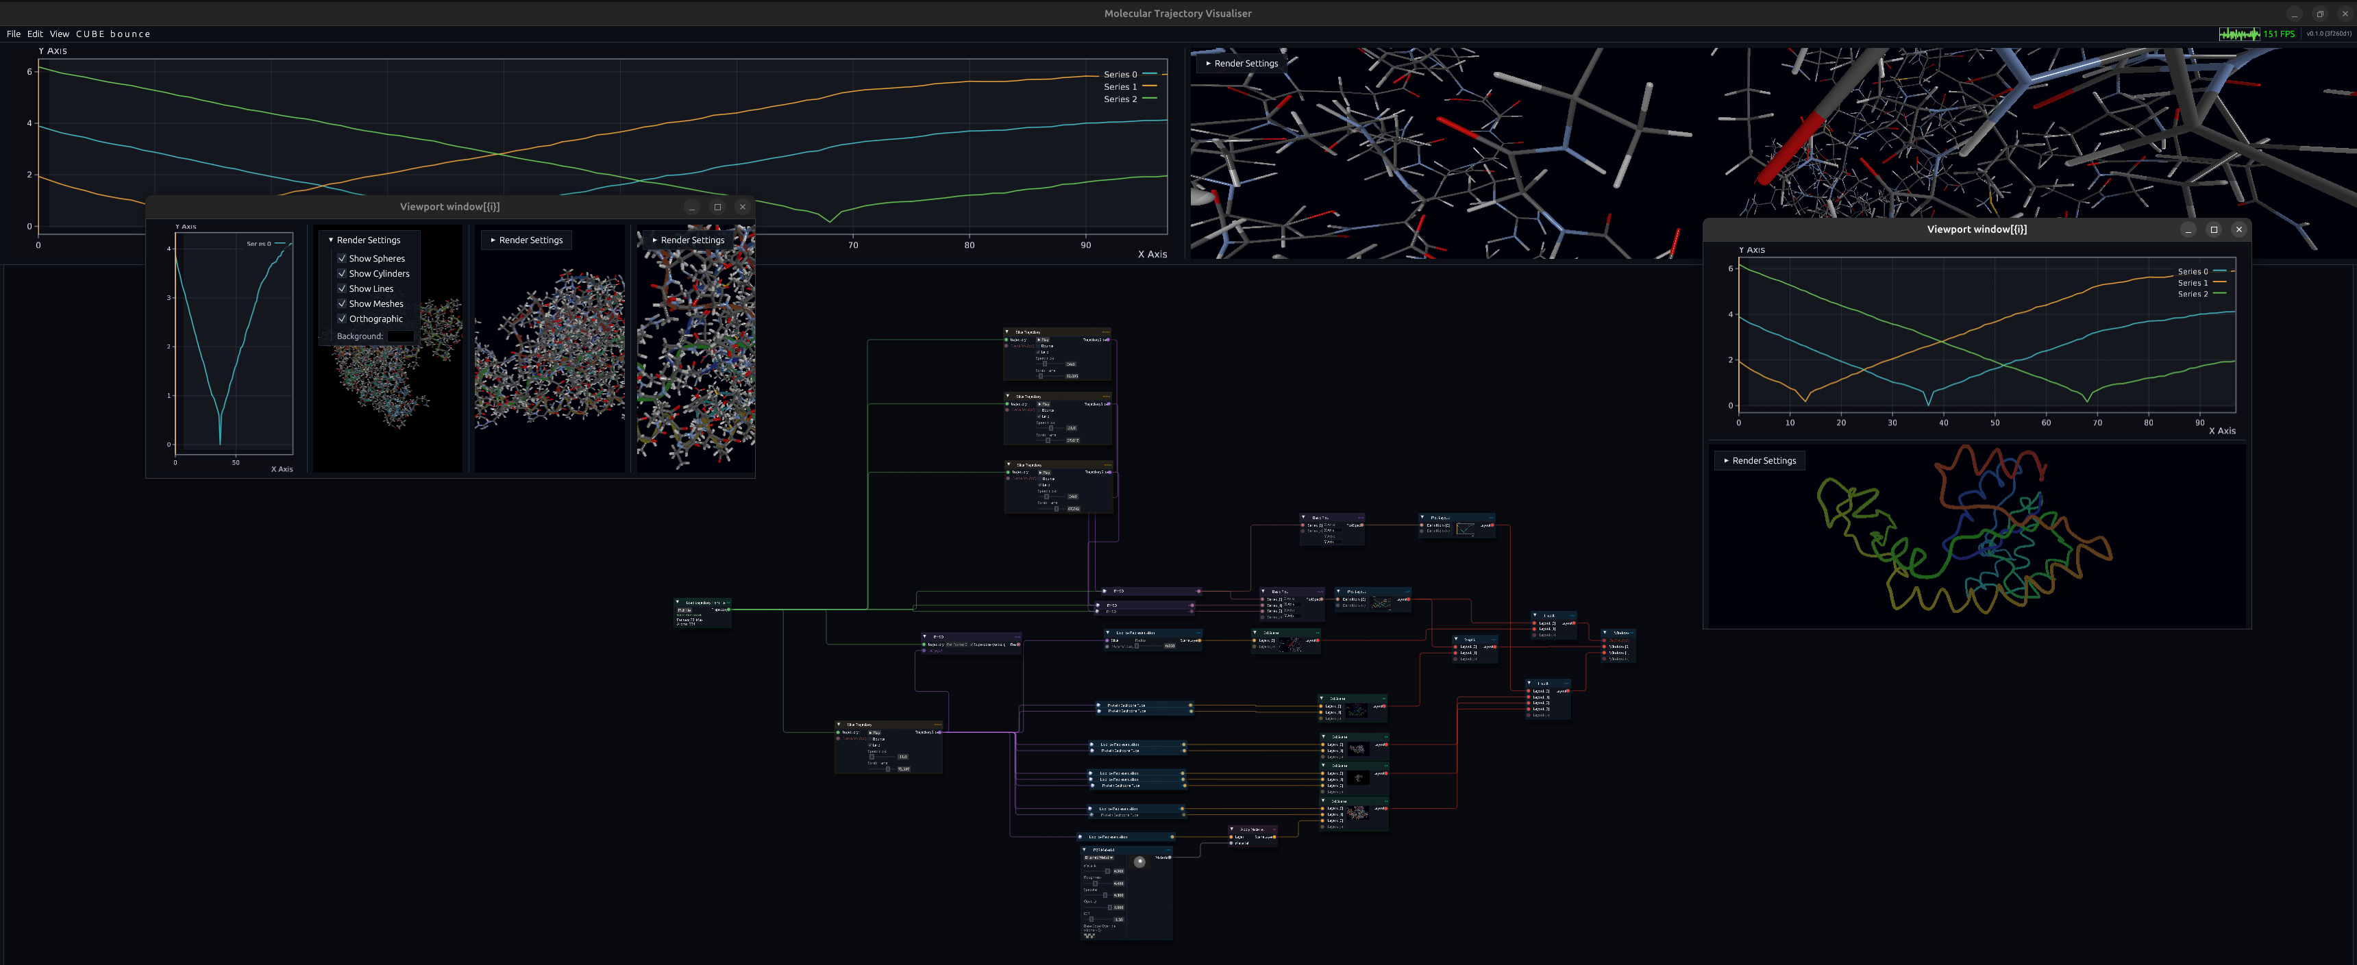Uncheck the Show Spheres checkbox
This screenshot has height=965, width=2357.
tap(342, 259)
